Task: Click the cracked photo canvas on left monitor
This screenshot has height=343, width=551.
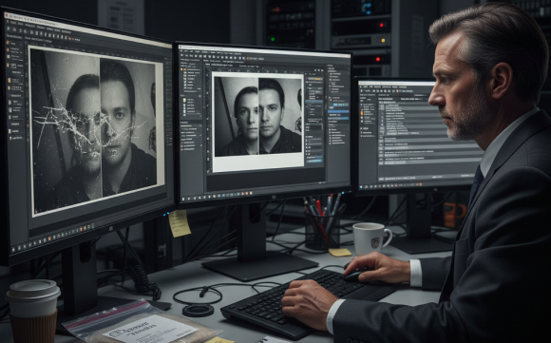Action: [x=97, y=131]
